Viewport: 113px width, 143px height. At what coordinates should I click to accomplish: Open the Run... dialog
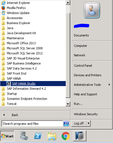(78, 104)
